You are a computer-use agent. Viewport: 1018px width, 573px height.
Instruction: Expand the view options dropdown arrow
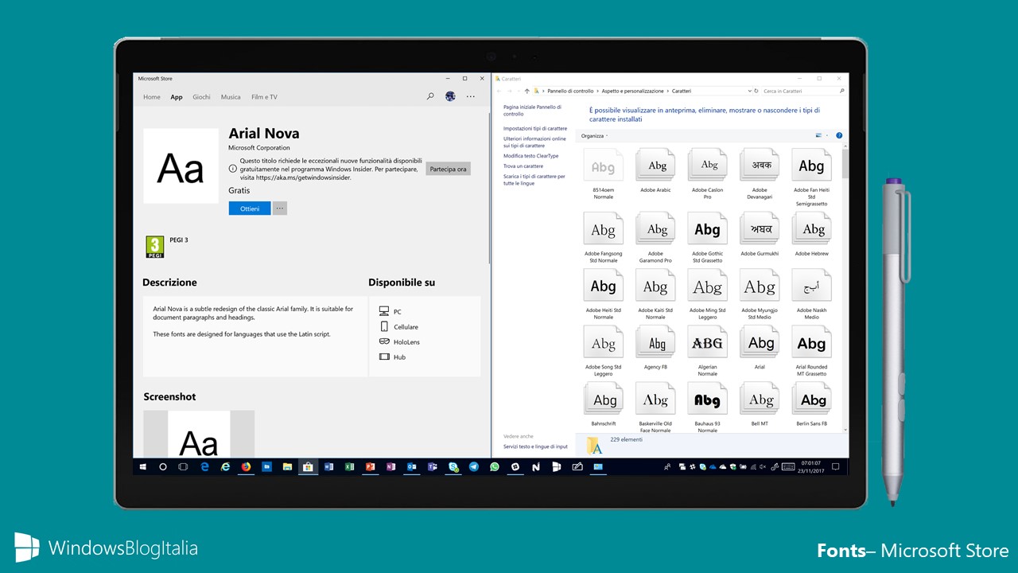(x=827, y=136)
